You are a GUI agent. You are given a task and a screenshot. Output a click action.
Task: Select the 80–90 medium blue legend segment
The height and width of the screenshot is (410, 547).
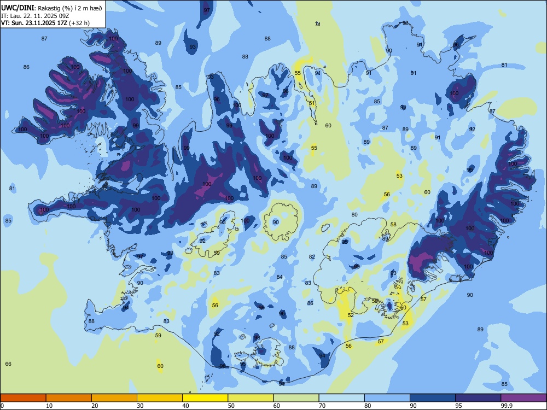[x=387, y=398]
